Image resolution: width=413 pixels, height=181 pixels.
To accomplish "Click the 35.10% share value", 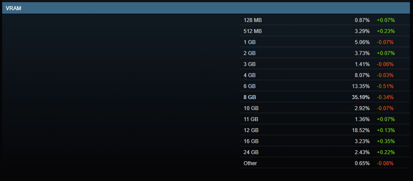I will [x=360, y=97].
